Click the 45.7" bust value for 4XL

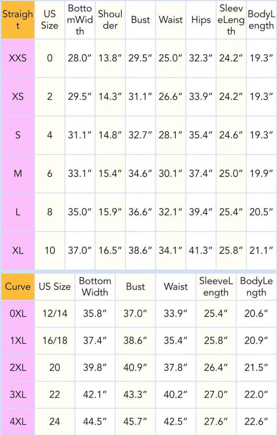point(135,422)
